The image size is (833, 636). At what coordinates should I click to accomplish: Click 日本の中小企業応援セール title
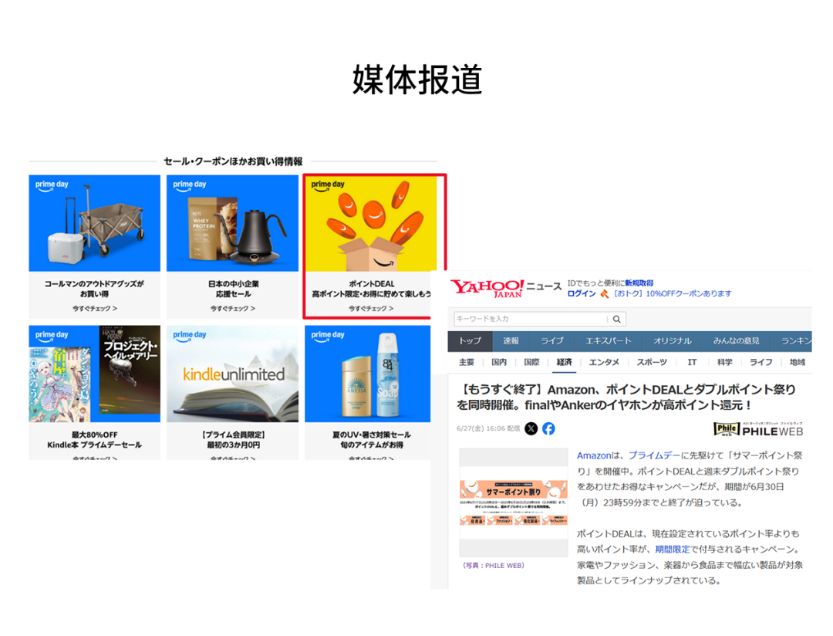[x=233, y=289]
